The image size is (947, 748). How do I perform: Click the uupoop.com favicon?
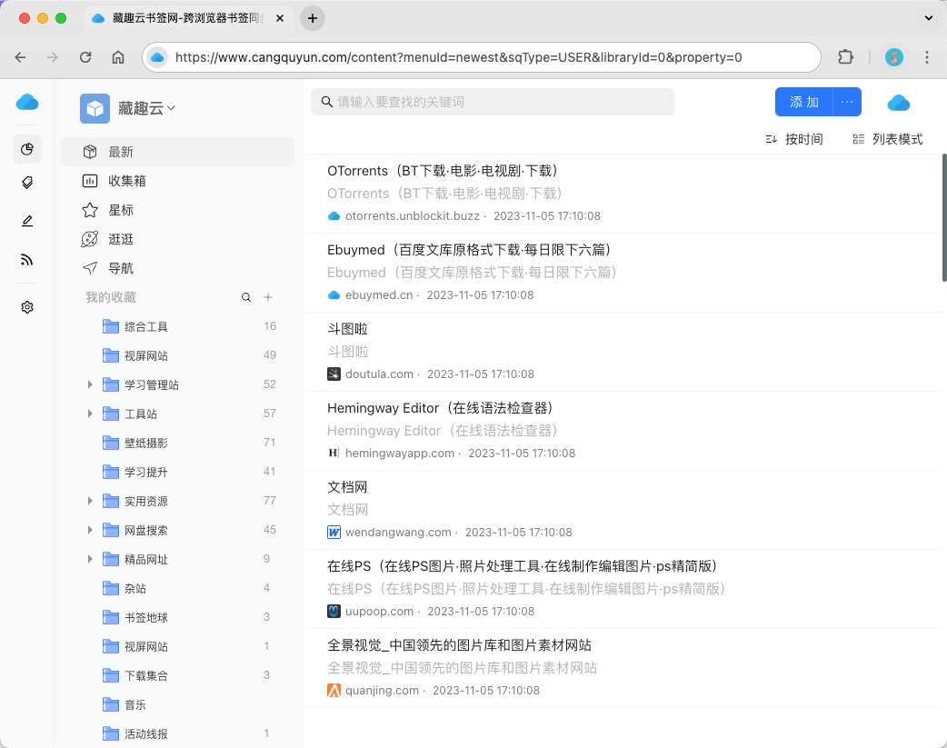pyautogui.click(x=334, y=612)
